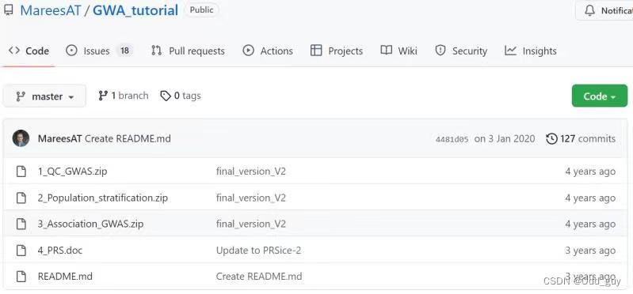Click the Wiki book icon
The image size is (633, 294).
(387, 51)
